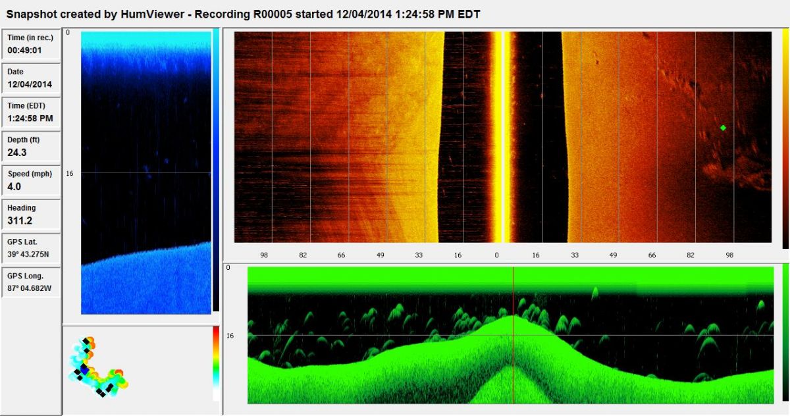The height and width of the screenshot is (416, 790).
Task: Select the Time (in rec.) panel
Action: (30, 44)
